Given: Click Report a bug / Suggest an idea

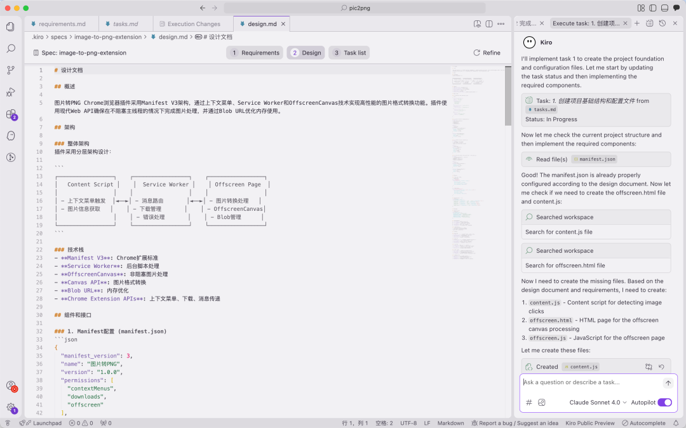Looking at the screenshot, I should coord(515,423).
